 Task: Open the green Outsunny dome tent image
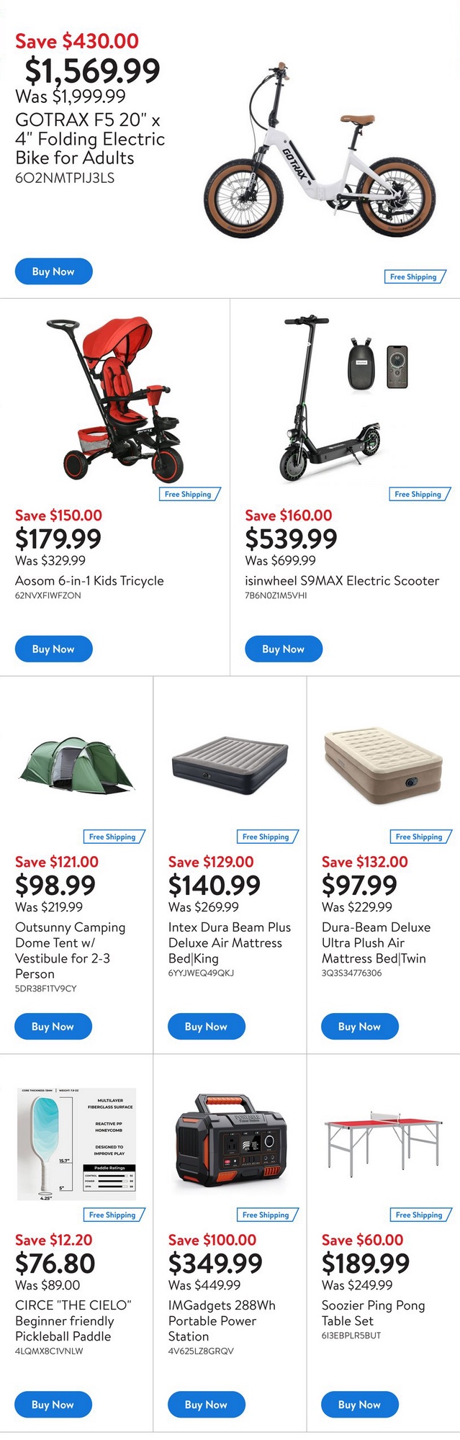pyautogui.click(x=76, y=766)
